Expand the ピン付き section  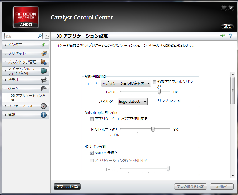tap(26, 45)
